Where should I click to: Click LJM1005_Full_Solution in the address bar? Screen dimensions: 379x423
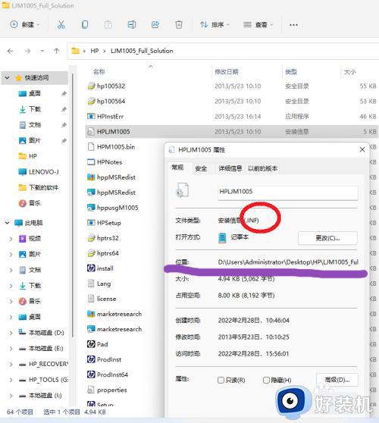[142, 51]
